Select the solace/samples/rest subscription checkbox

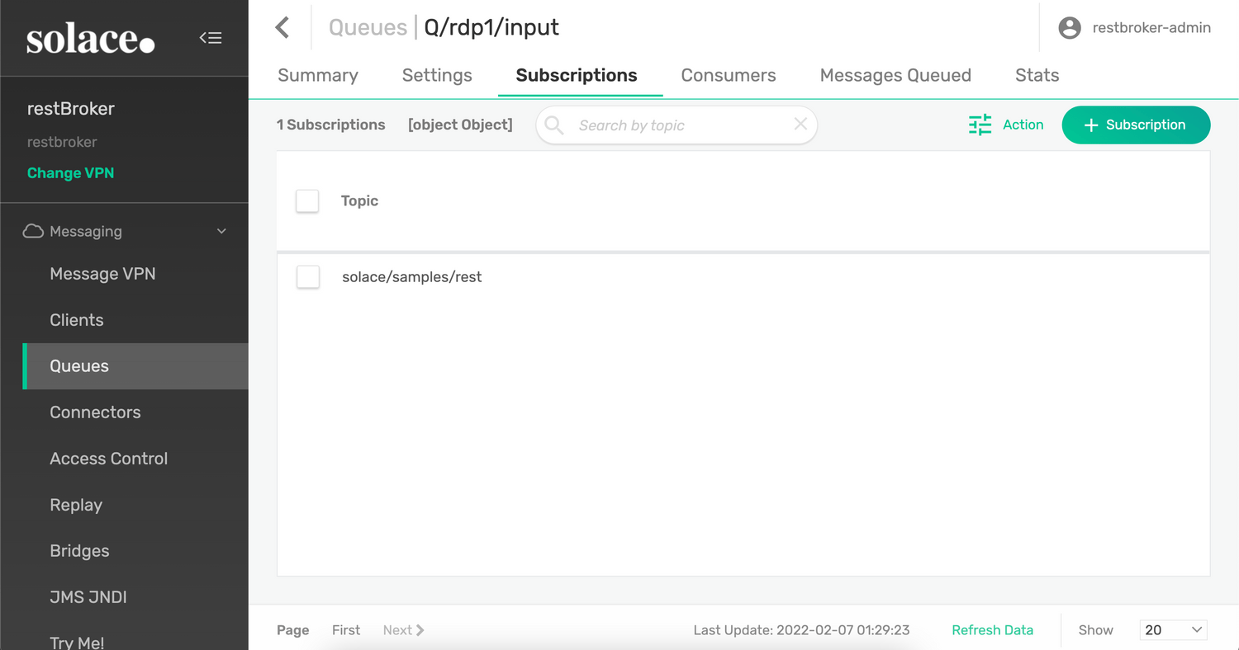307,277
